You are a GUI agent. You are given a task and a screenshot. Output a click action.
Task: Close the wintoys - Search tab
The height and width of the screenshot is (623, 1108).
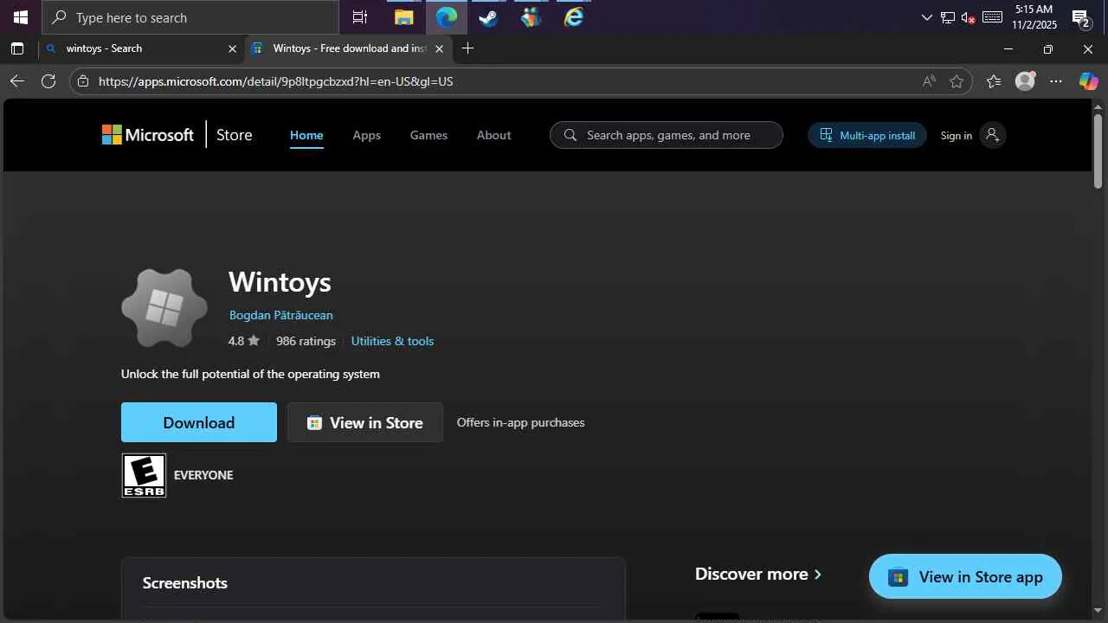(x=232, y=48)
